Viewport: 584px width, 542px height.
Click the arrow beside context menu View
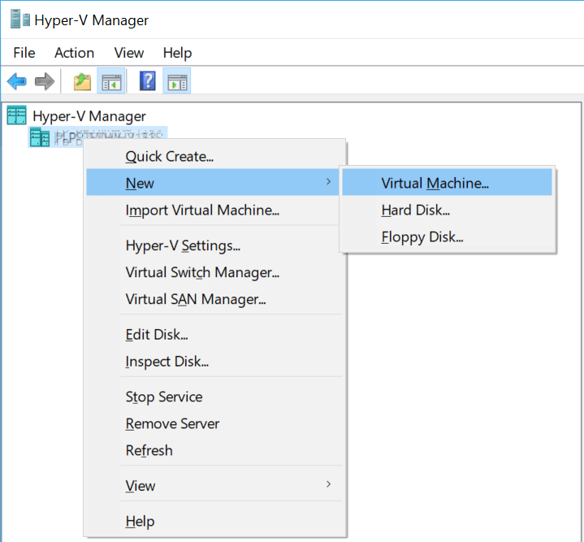[328, 483]
